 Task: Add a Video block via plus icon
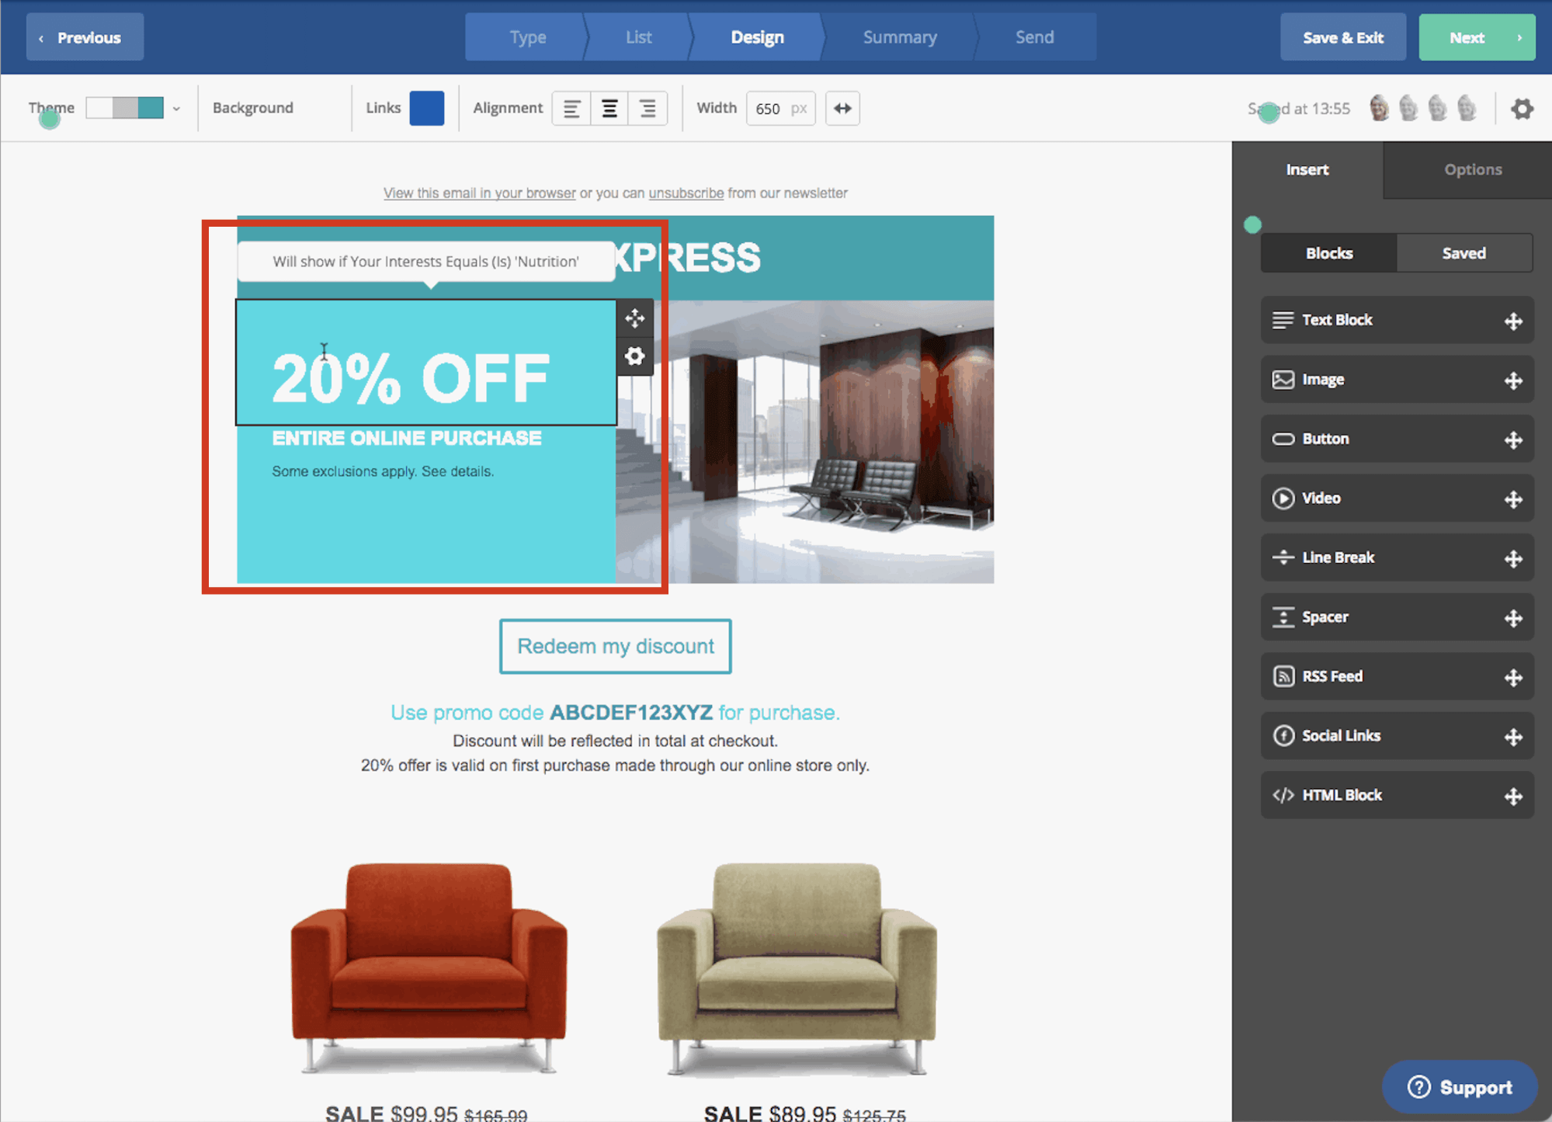click(x=1512, y=499)
